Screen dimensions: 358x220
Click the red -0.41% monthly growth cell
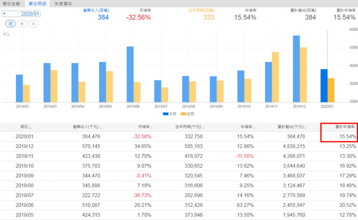click(143, 176)
